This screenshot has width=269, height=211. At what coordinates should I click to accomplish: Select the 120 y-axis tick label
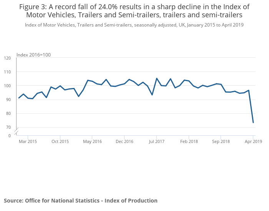[8, 58]
